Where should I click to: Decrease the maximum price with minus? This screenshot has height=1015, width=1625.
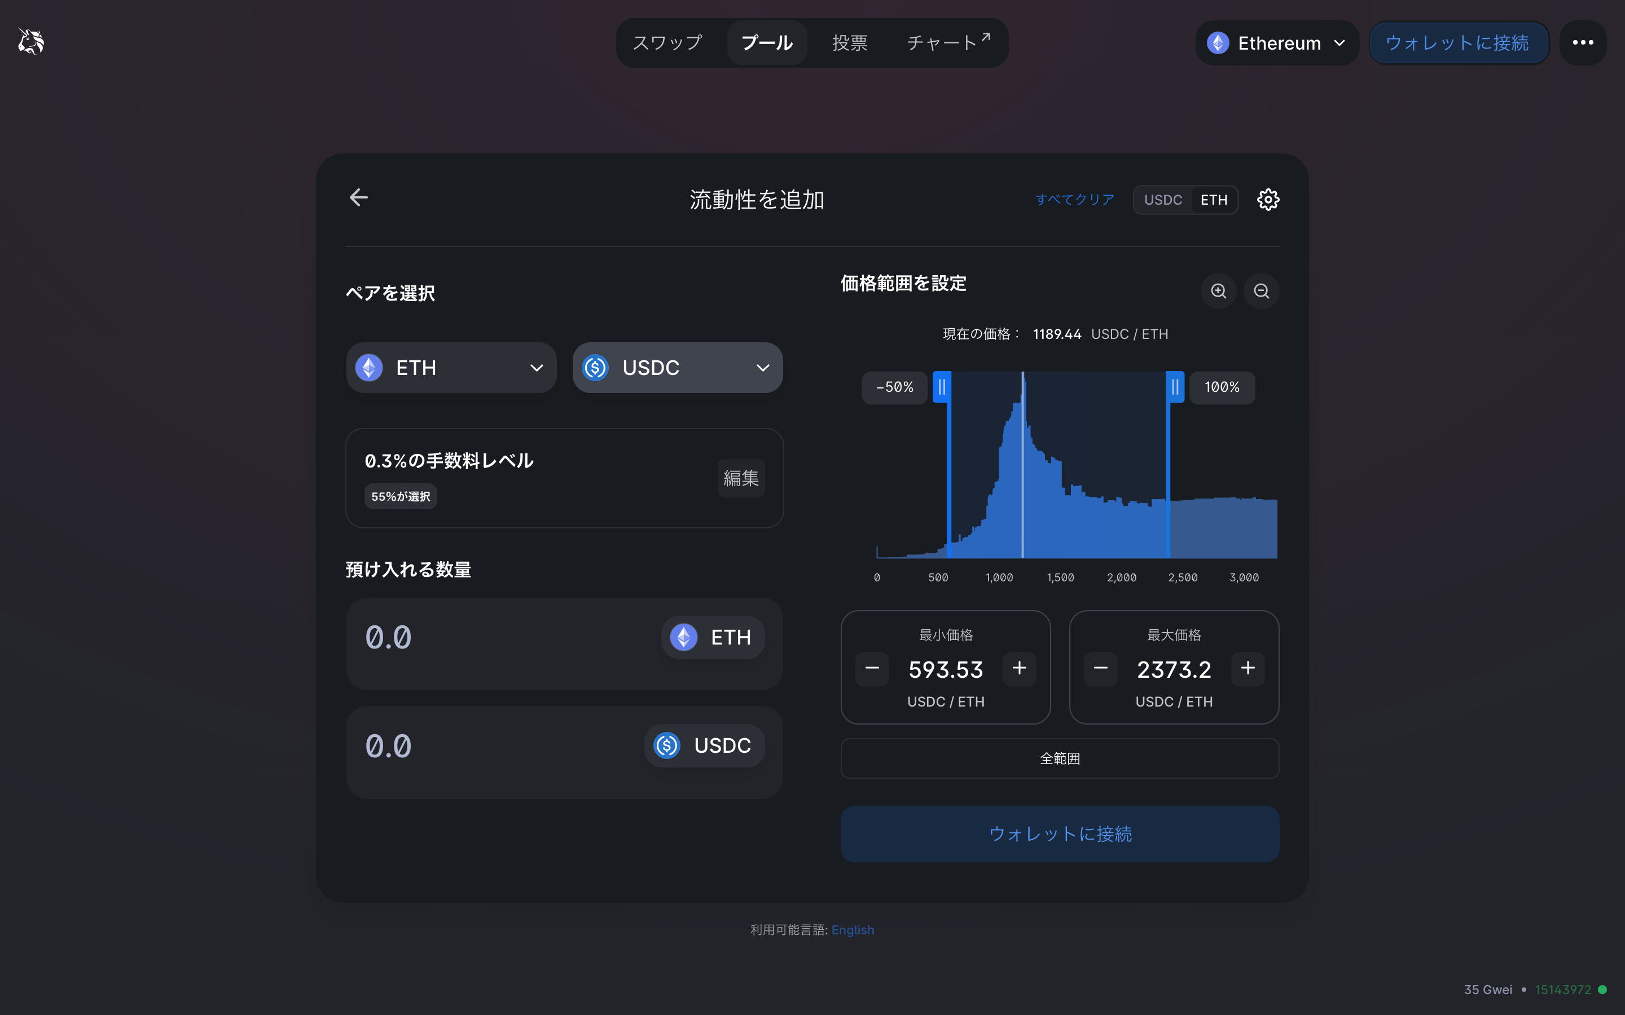(1101, 668)
